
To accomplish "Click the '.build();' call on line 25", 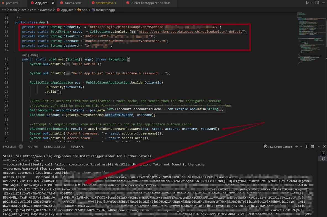I will coord(53,92).
